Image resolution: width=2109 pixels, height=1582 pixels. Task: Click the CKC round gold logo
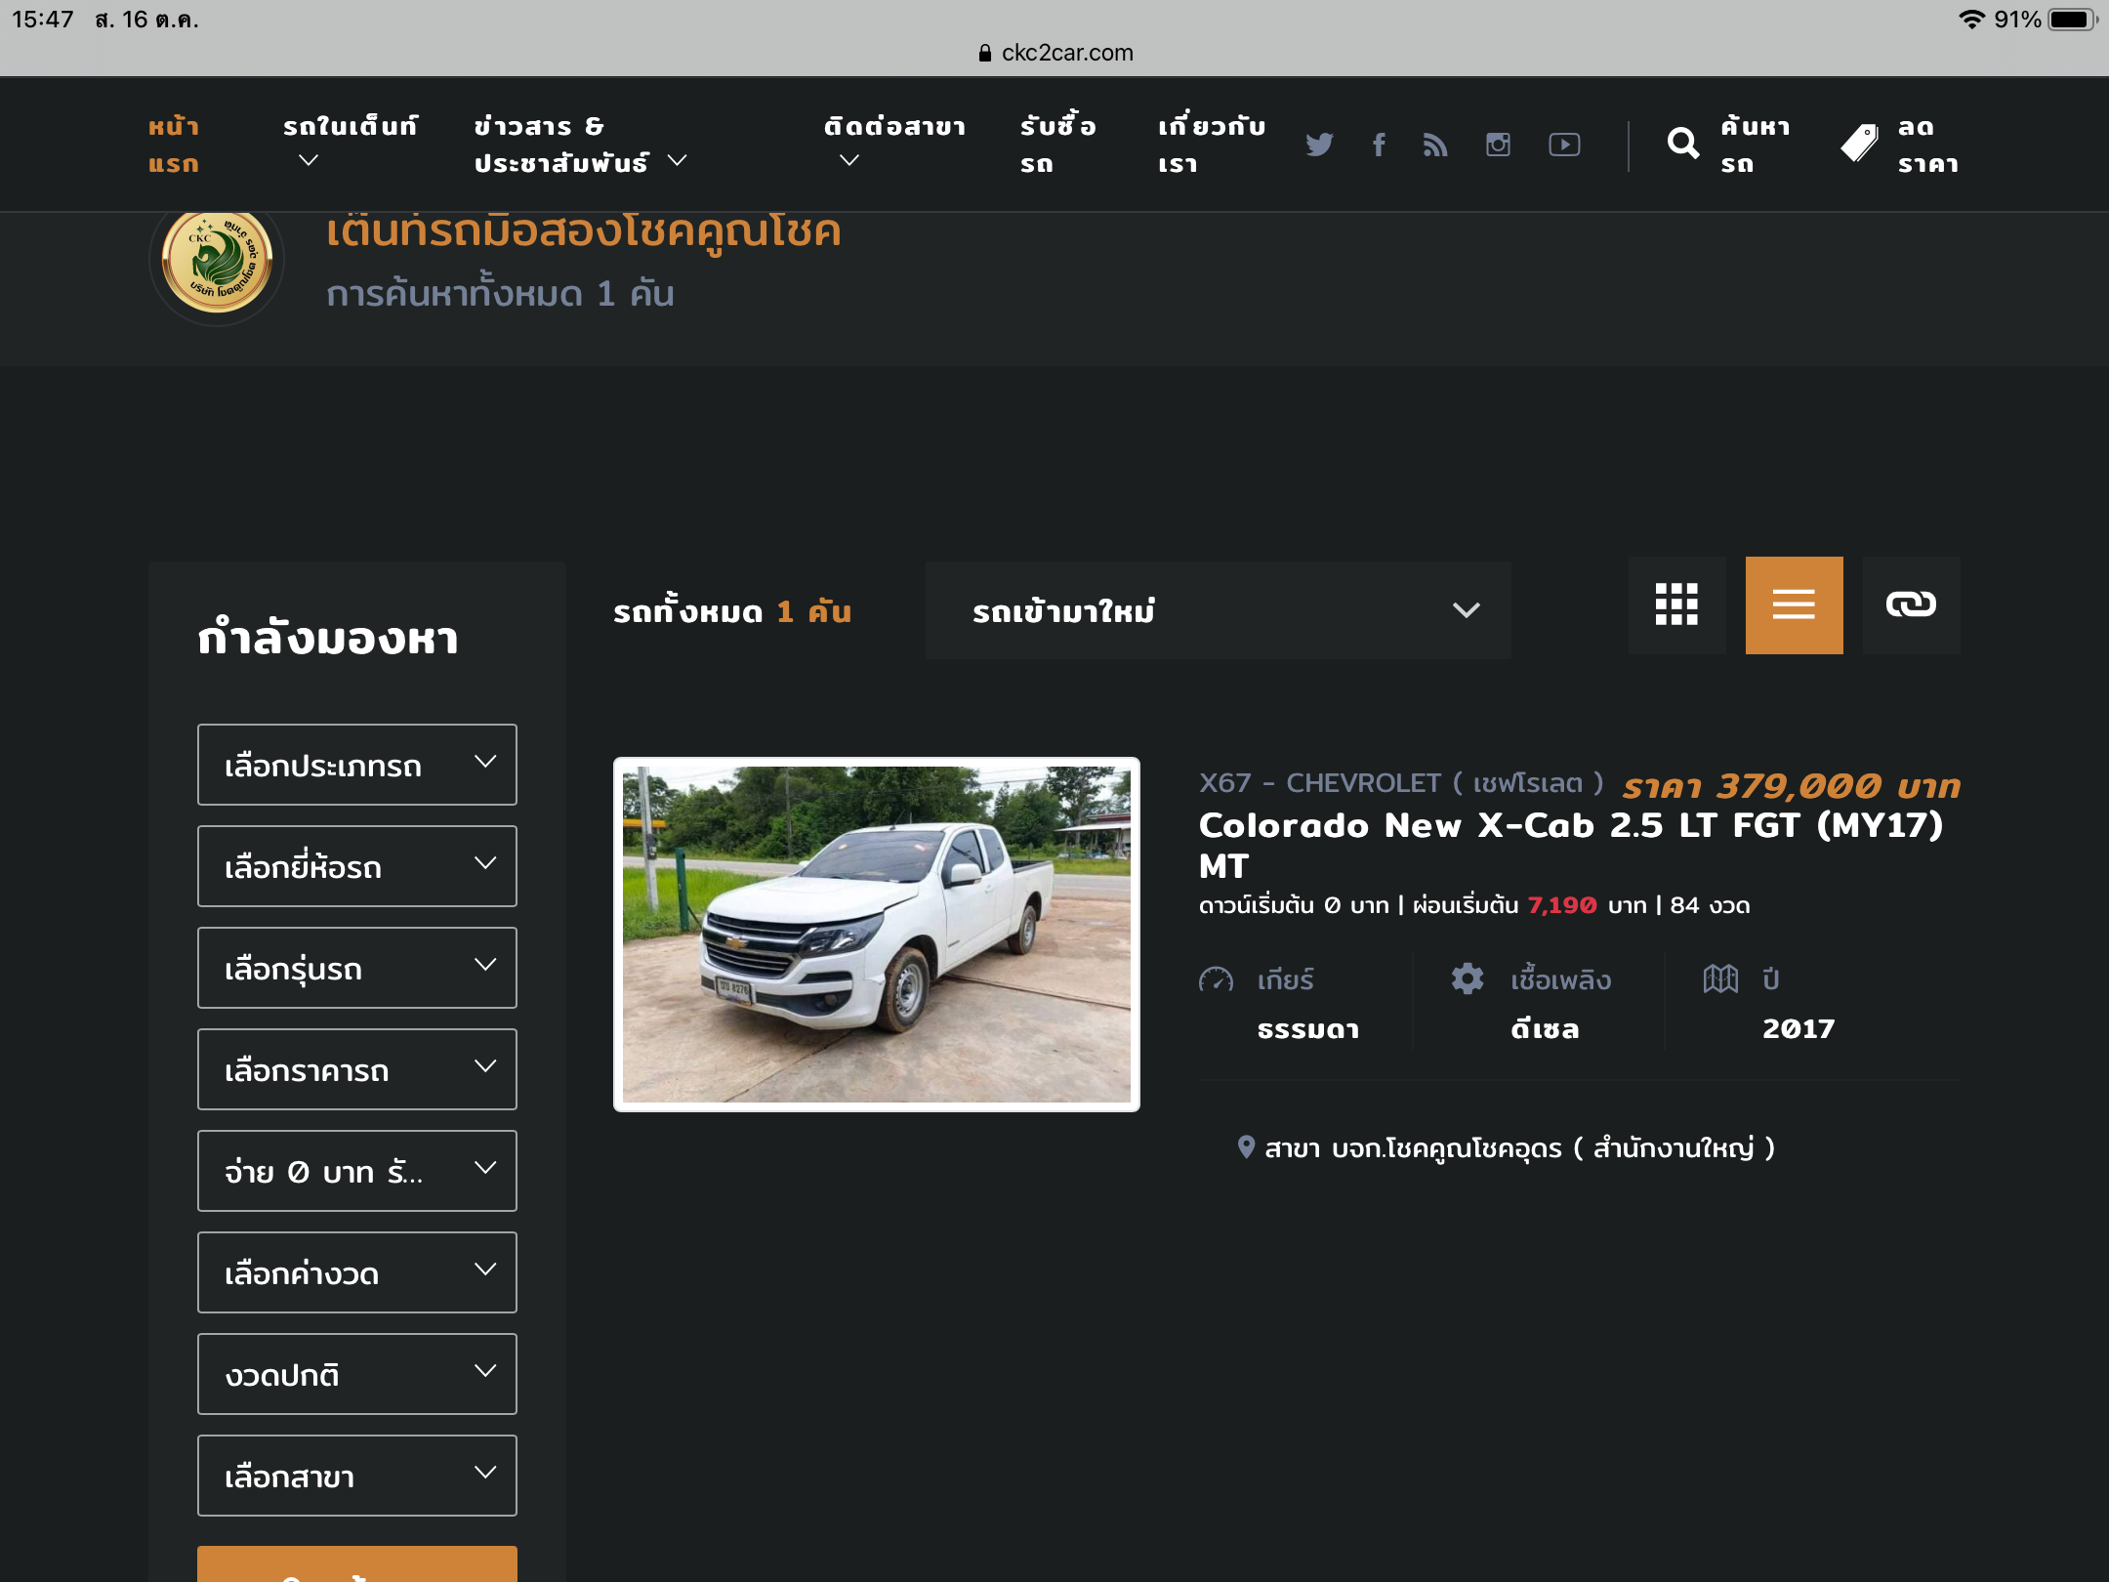click(x=217, y=262)
